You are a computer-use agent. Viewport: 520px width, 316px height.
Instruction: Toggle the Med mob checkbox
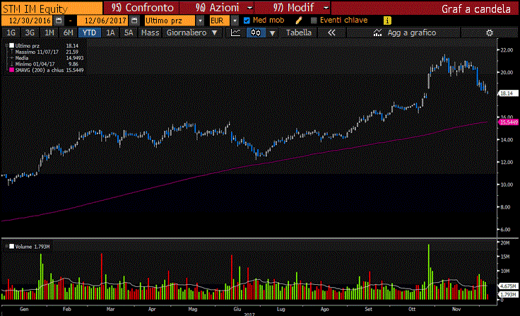click(247, 21)
